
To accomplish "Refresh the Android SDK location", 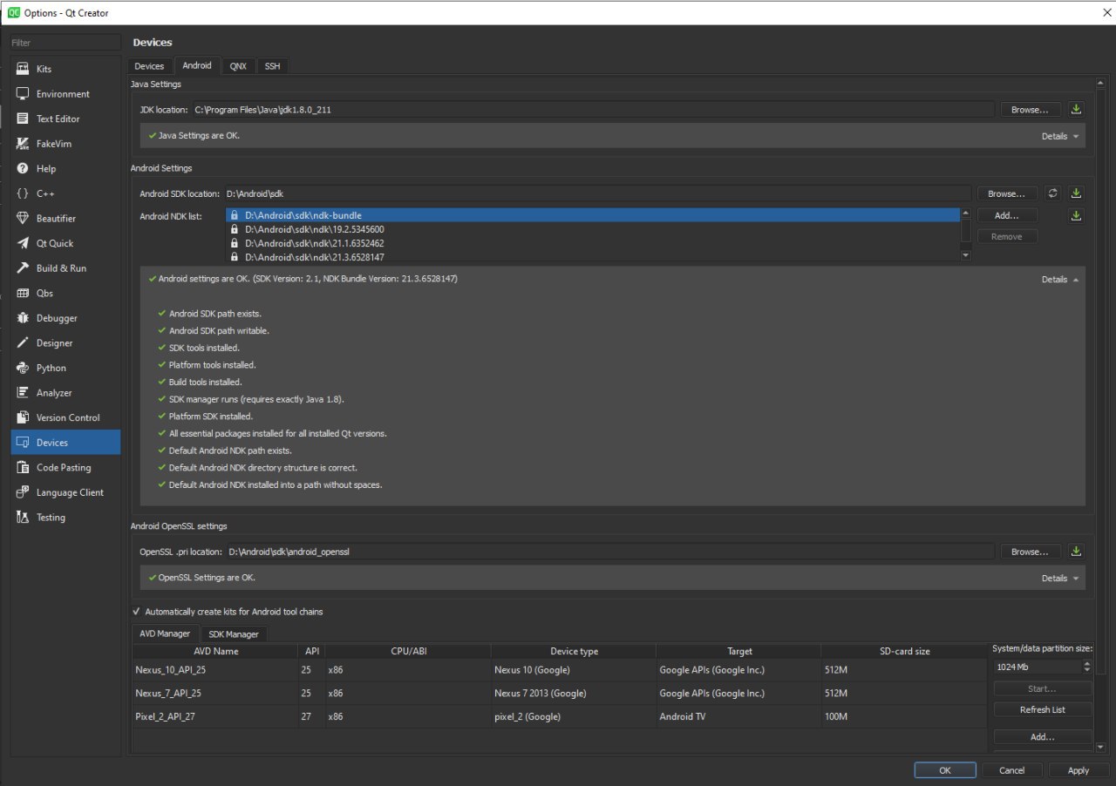I will (x=1052, y=193).
